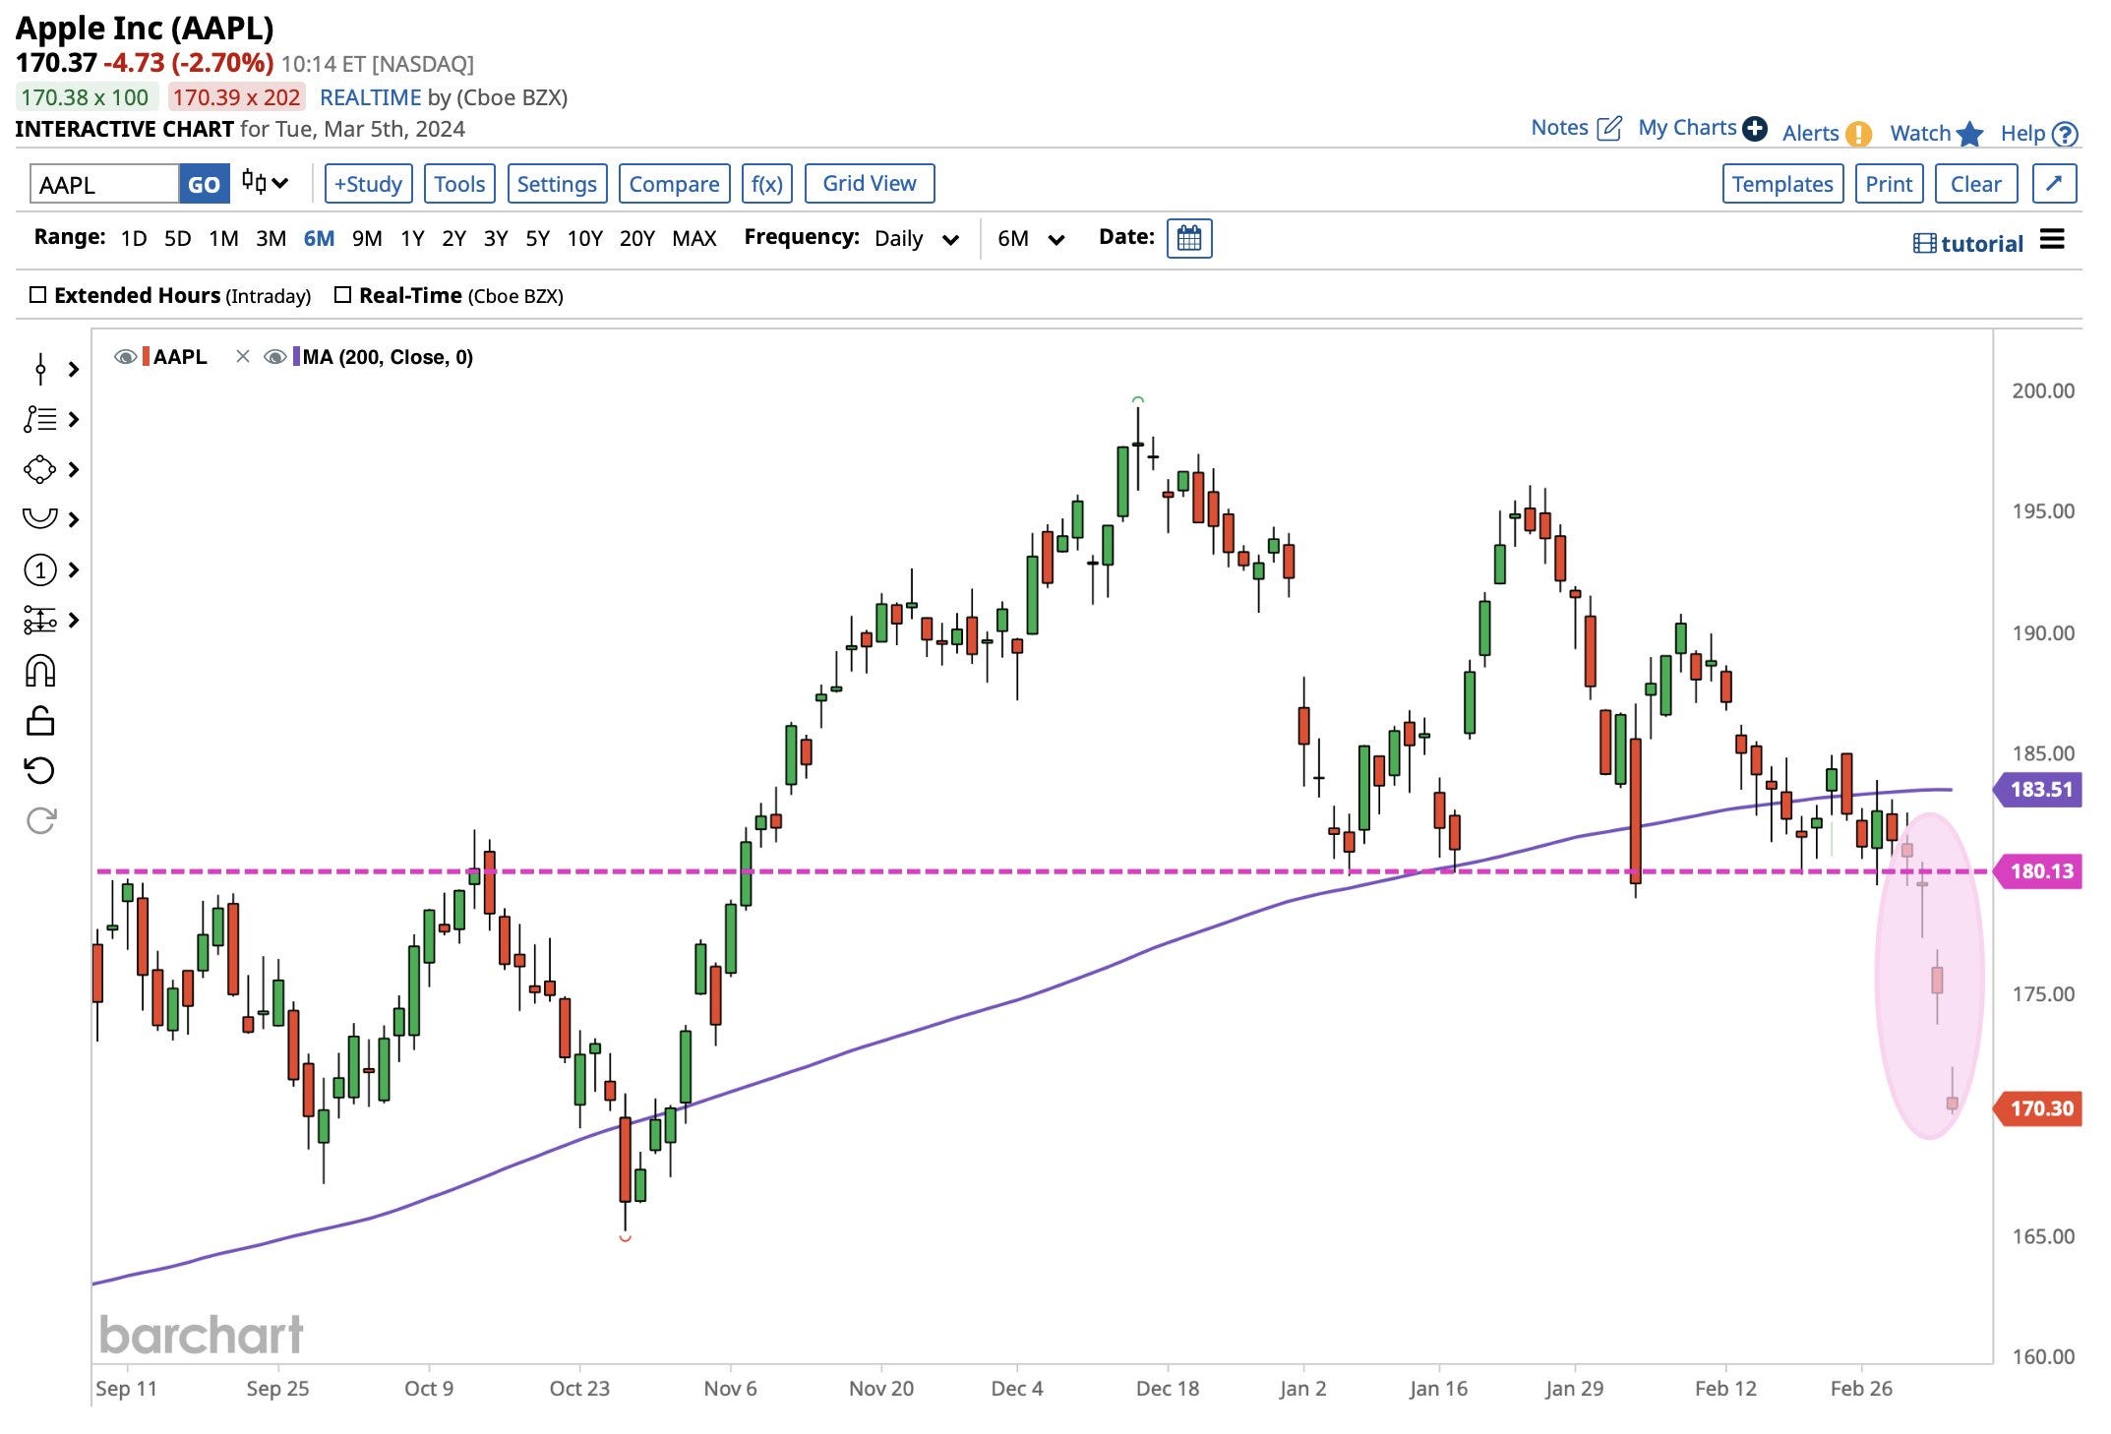
Task: Open the 6M period dropdown
Action: (1030, 239)
